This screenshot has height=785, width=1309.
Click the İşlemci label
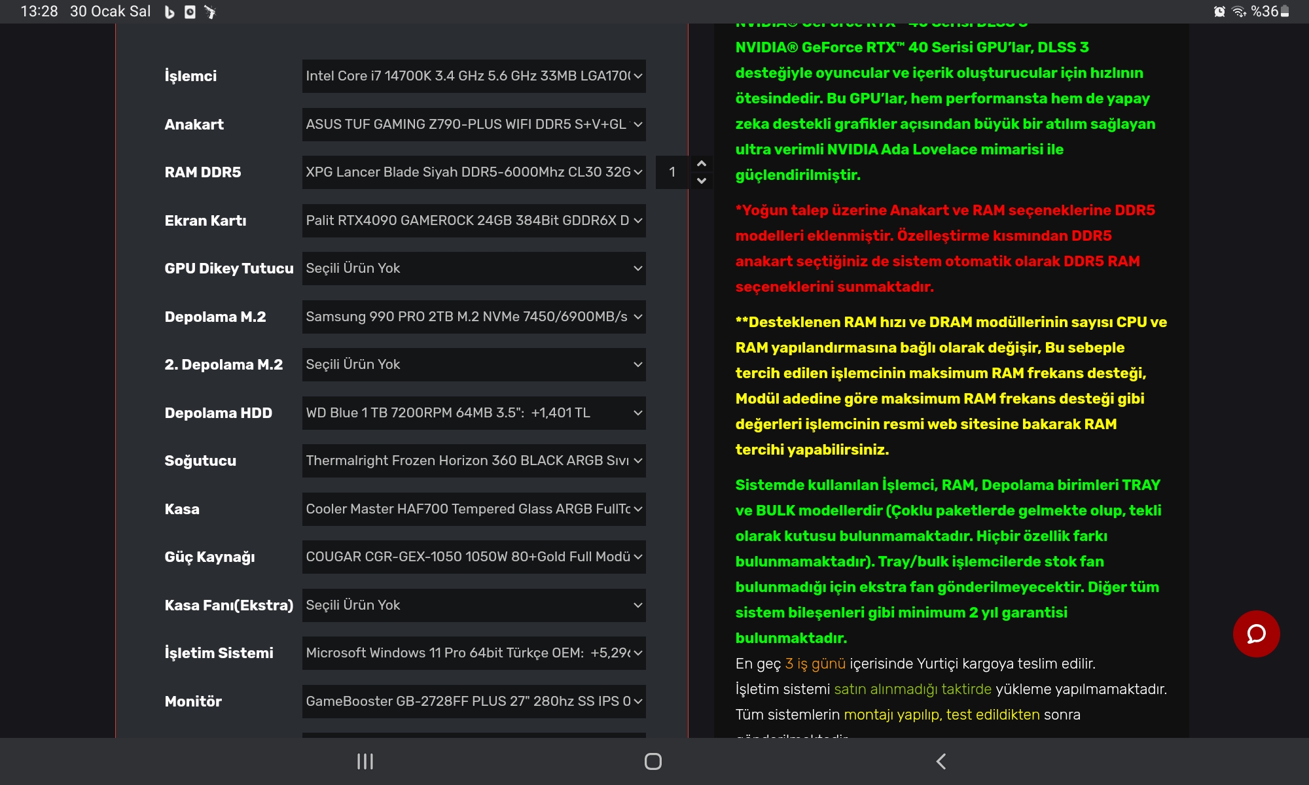pos(190,76)
